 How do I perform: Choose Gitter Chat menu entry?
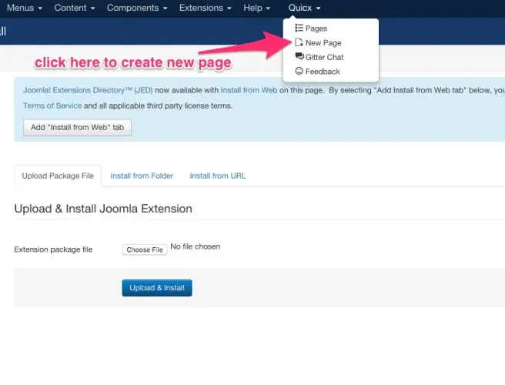324,57
